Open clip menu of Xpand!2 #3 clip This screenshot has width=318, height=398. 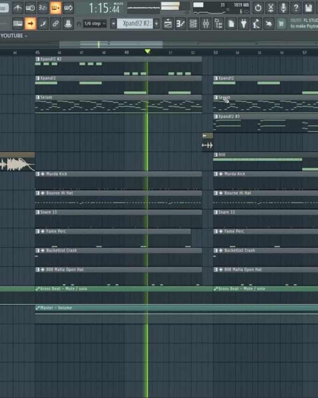pos(216,117)
